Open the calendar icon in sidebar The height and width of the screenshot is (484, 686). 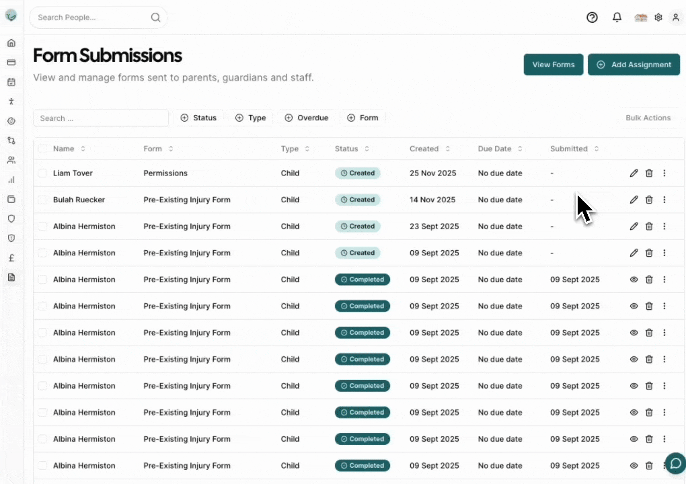11,82
